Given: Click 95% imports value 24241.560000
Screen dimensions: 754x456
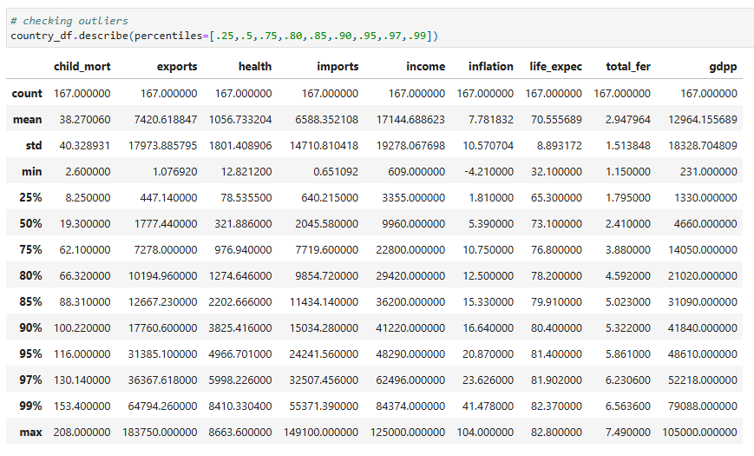Looking at the screenshot, I should (325, 354).
